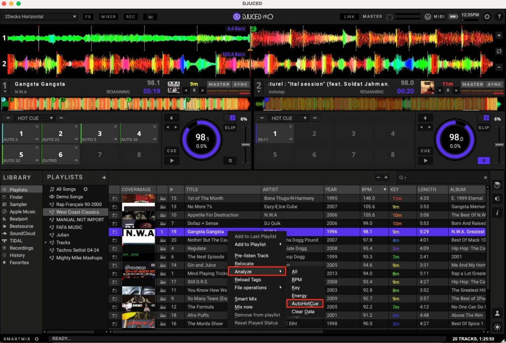
Task: Expand the Tracks playlist folder
Action: click(45, 243)
